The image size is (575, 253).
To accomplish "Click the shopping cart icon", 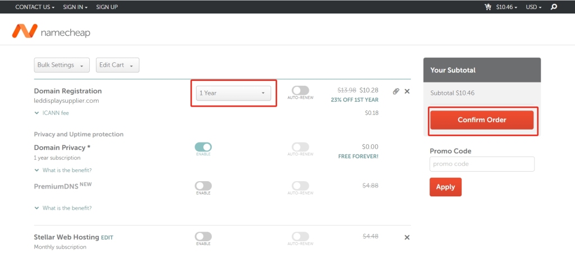I will [488, 7].
